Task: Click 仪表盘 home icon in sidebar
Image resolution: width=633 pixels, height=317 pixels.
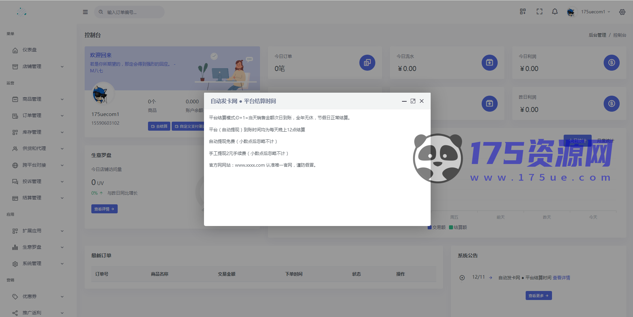Action: [x=15, y=50]
